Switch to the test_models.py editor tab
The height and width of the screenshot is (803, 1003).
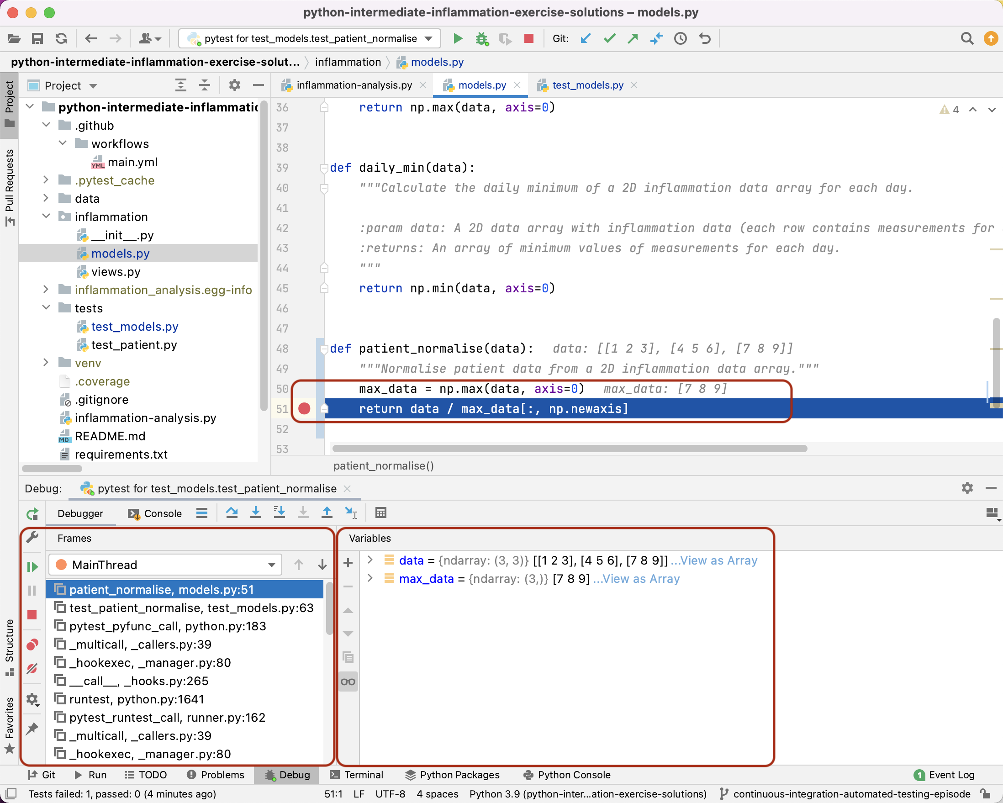(x=587, y=85)
